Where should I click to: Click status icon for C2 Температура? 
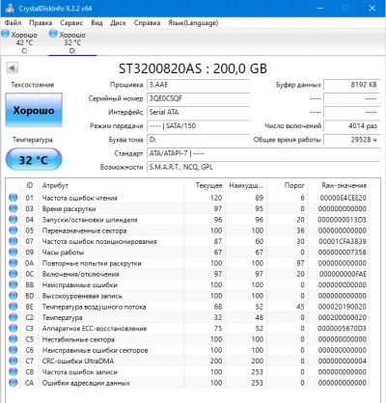[x=14, y=317]
